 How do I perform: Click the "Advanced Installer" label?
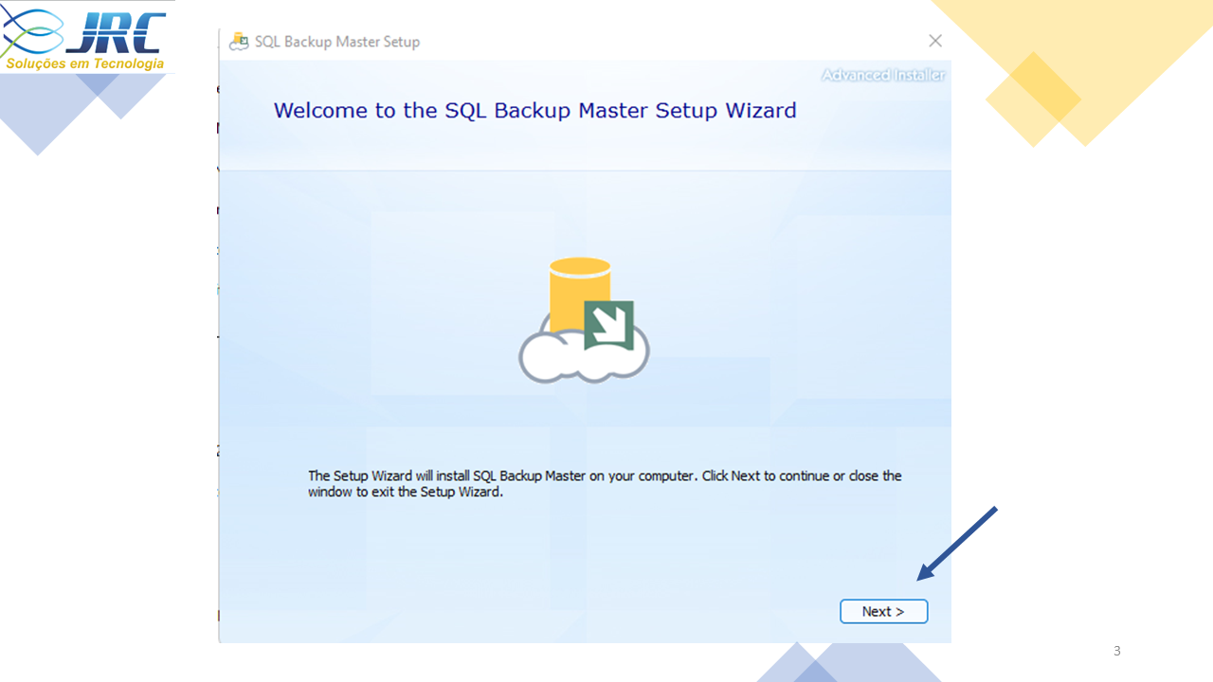click(883, 75)
